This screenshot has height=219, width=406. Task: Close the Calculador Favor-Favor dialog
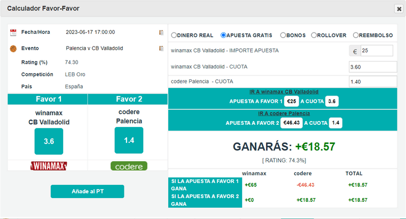coord(399,9)
